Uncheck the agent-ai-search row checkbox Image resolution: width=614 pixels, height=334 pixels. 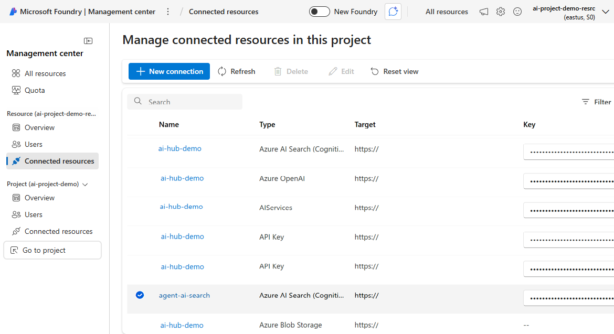(x=140, y=295)
